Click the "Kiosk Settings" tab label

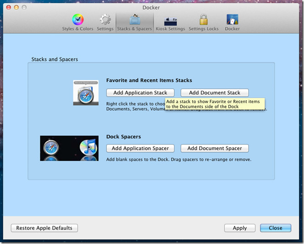(170, 29)
